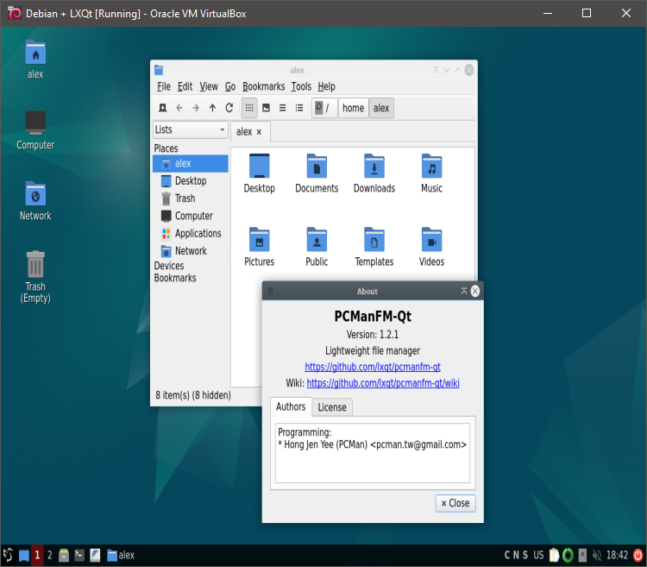This screenshot has height=567, width=647.
Task: Open the Go menu
Action: click(230, 86)
